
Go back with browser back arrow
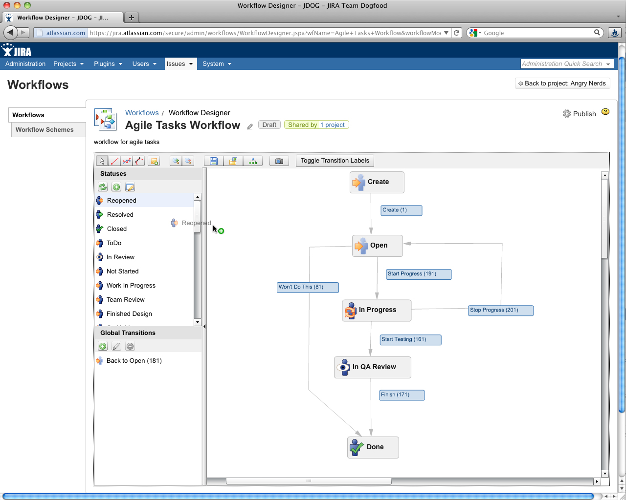coord(10,33)
